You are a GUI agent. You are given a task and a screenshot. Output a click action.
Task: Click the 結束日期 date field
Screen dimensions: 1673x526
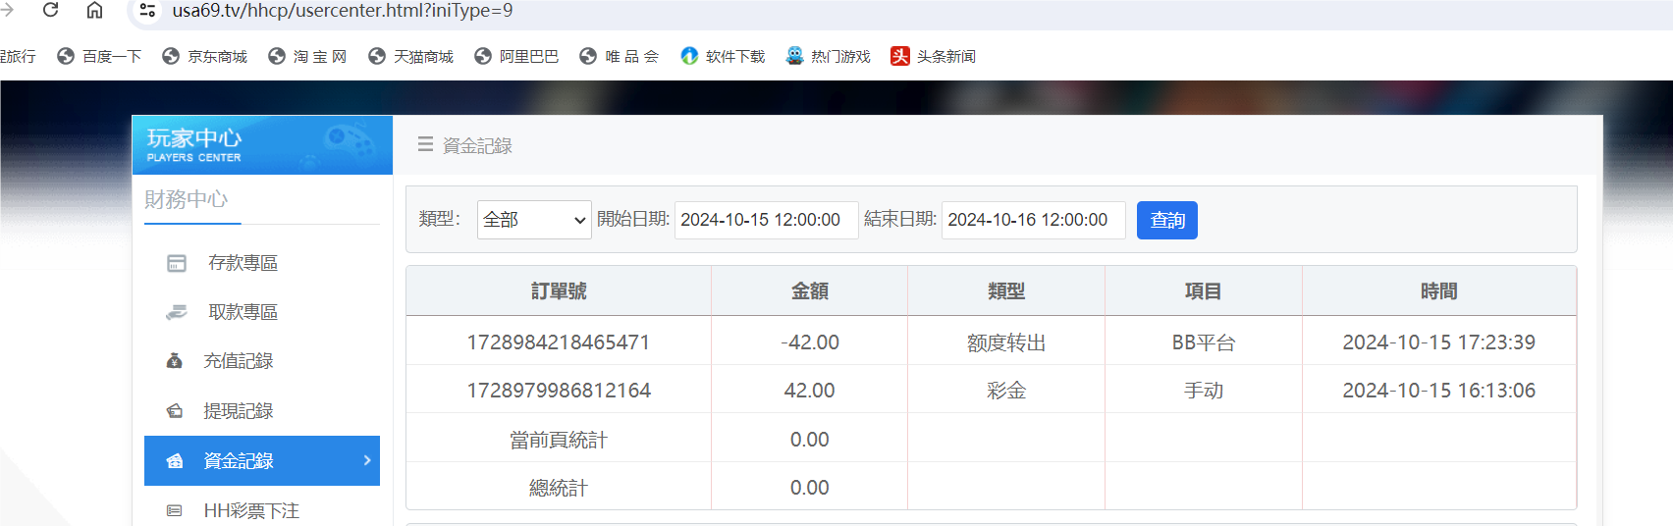[x=1033, y=220]
